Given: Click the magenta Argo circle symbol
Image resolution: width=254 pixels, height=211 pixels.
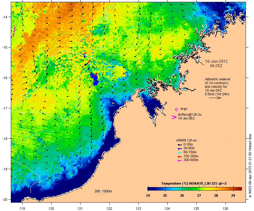Looking at the screenshot, I should click(x=177, y=109).
